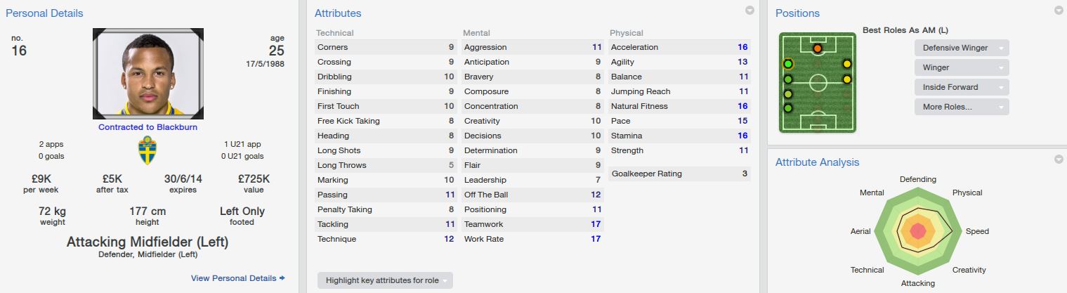The width and height of the screenshot is (1067, 293).
Task: Click the bottom green left-back position dot
Action: (788, 108)
